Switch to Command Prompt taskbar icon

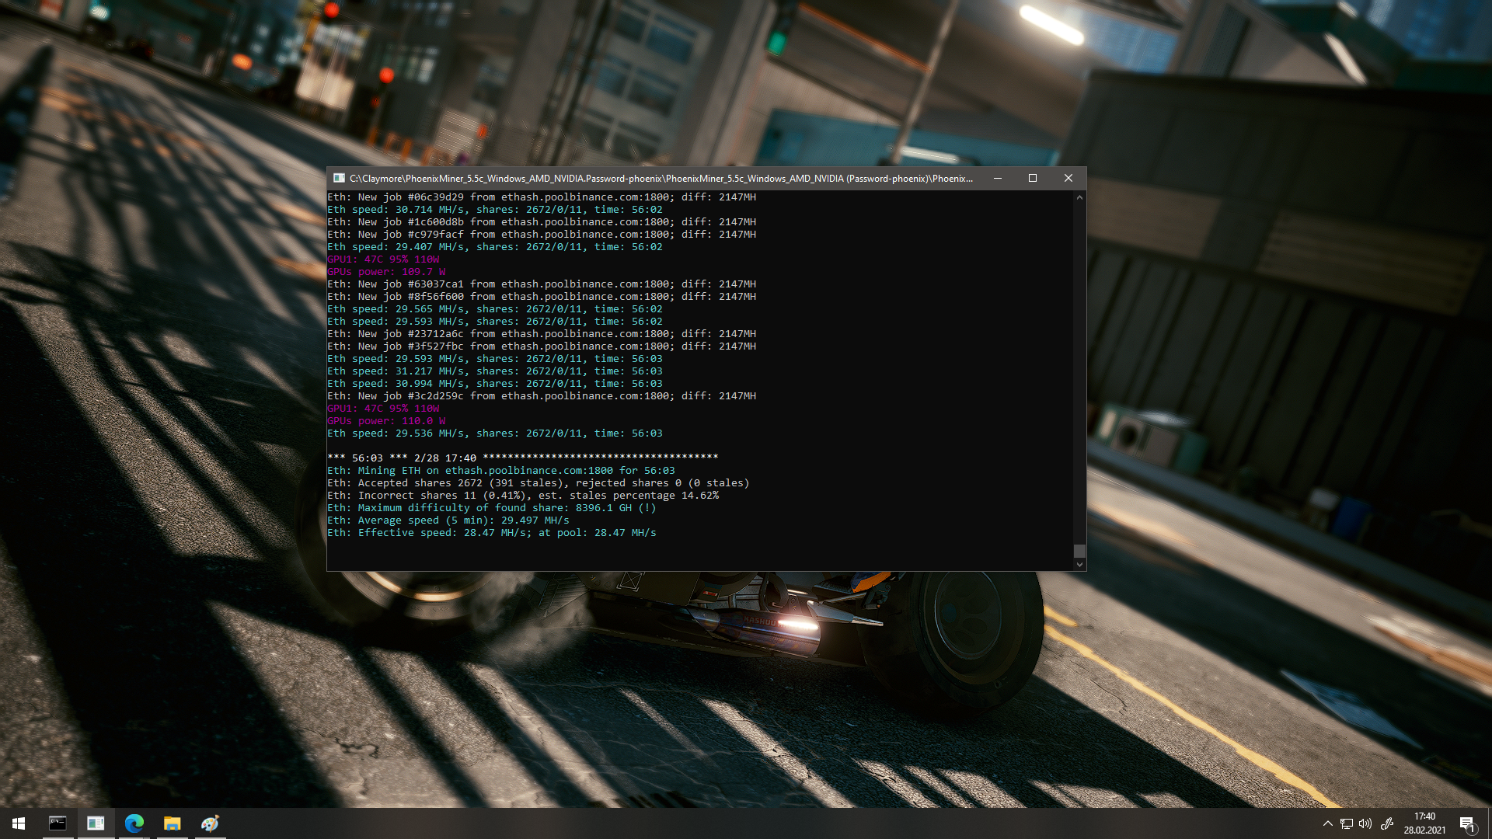(x=58, y=823)
